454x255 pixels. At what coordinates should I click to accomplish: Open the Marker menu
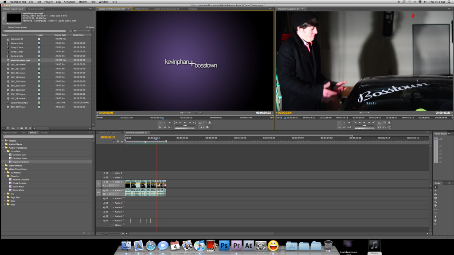[83, 2]
